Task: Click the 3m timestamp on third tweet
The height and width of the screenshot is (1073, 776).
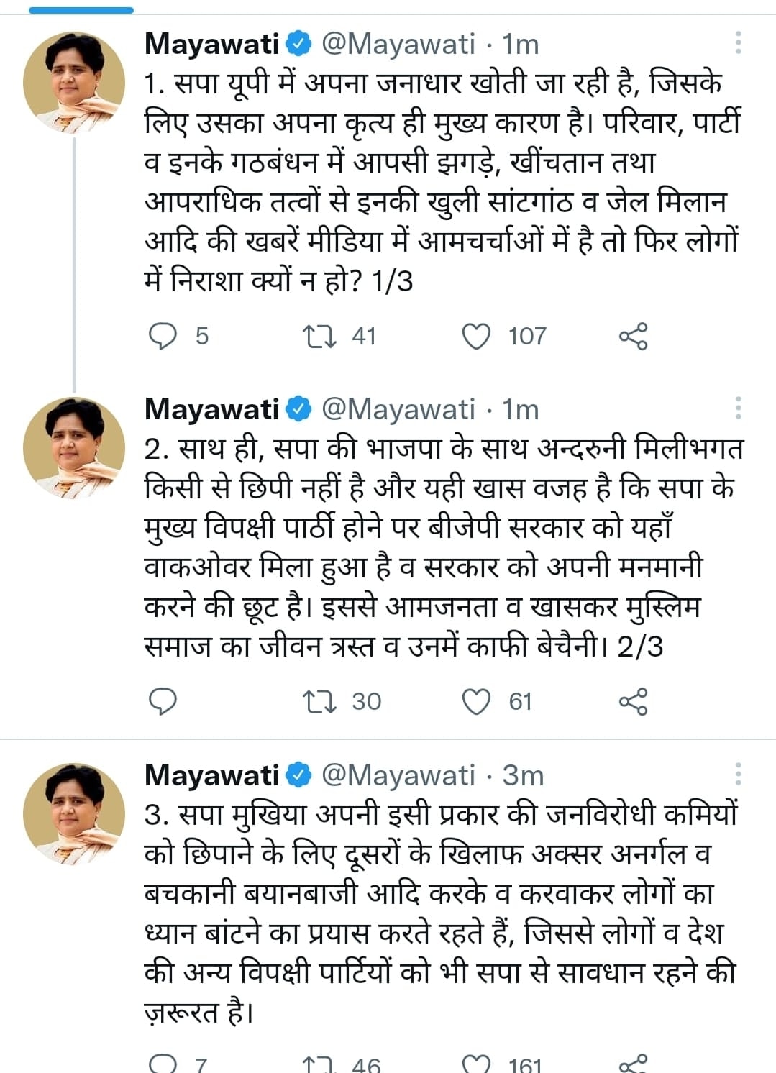Action: (523, 775)
